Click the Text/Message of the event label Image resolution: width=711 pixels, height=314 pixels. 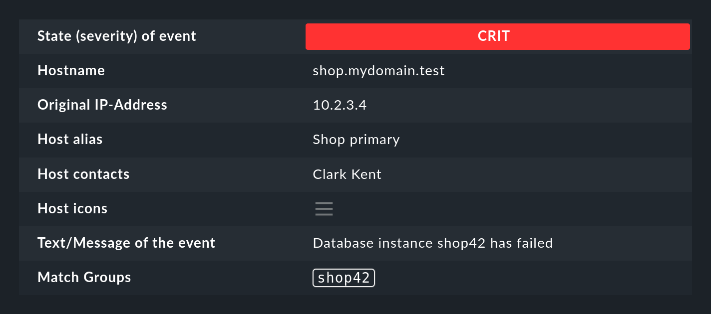click(126, 243)
